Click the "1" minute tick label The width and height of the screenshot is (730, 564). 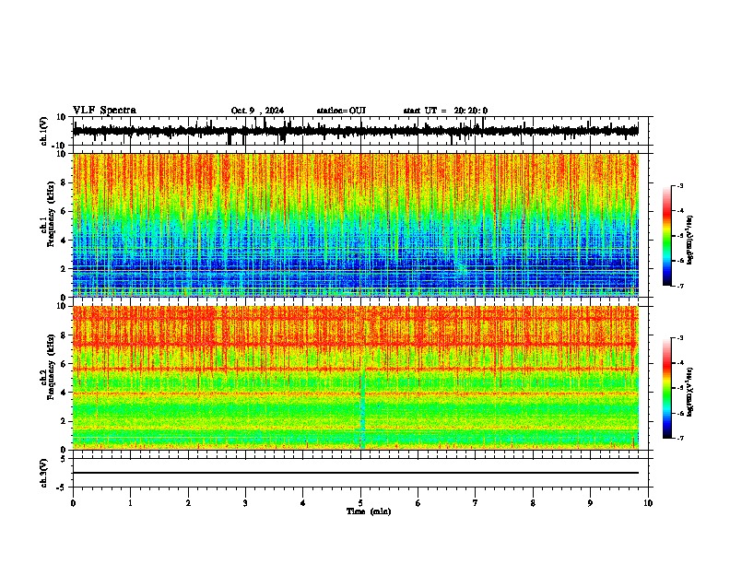pyautogui.click(x=130, y=503)
